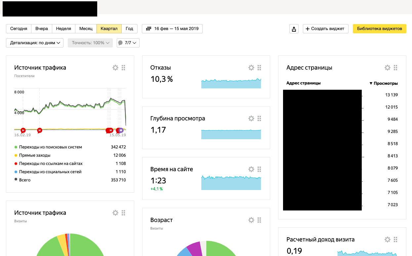This screenshot has height=256, width=412.
Task: Toggle Переходы из социальных сетей series
Action: (48, 172)
